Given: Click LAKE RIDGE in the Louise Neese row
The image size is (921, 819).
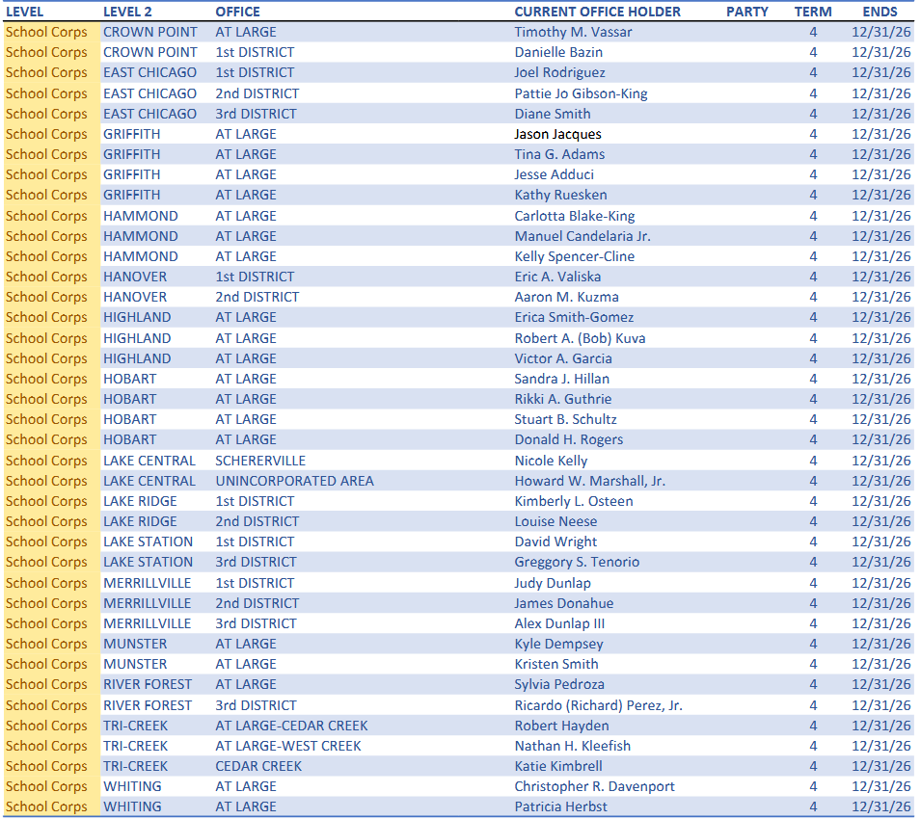Looking at the screenshot, I should (x=140, y=521).
